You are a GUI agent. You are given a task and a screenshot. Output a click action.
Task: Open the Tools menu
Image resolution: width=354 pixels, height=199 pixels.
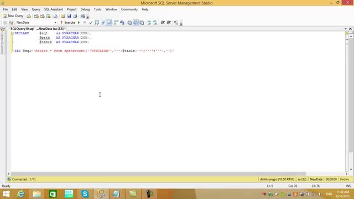coord(97,9)
